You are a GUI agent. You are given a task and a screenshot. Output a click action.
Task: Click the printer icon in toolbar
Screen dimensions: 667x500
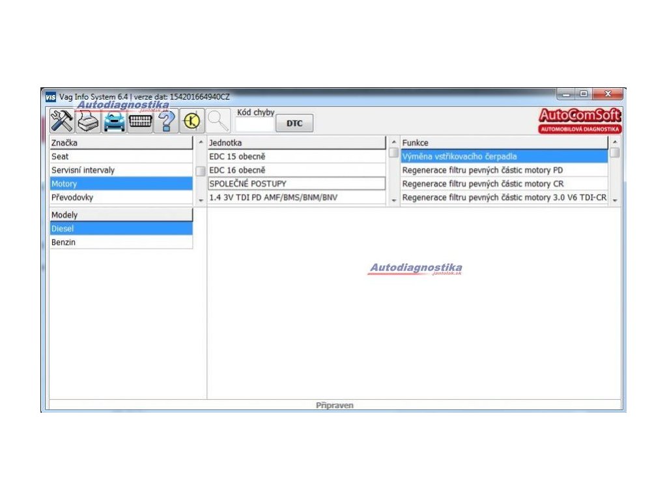[89, 122]
